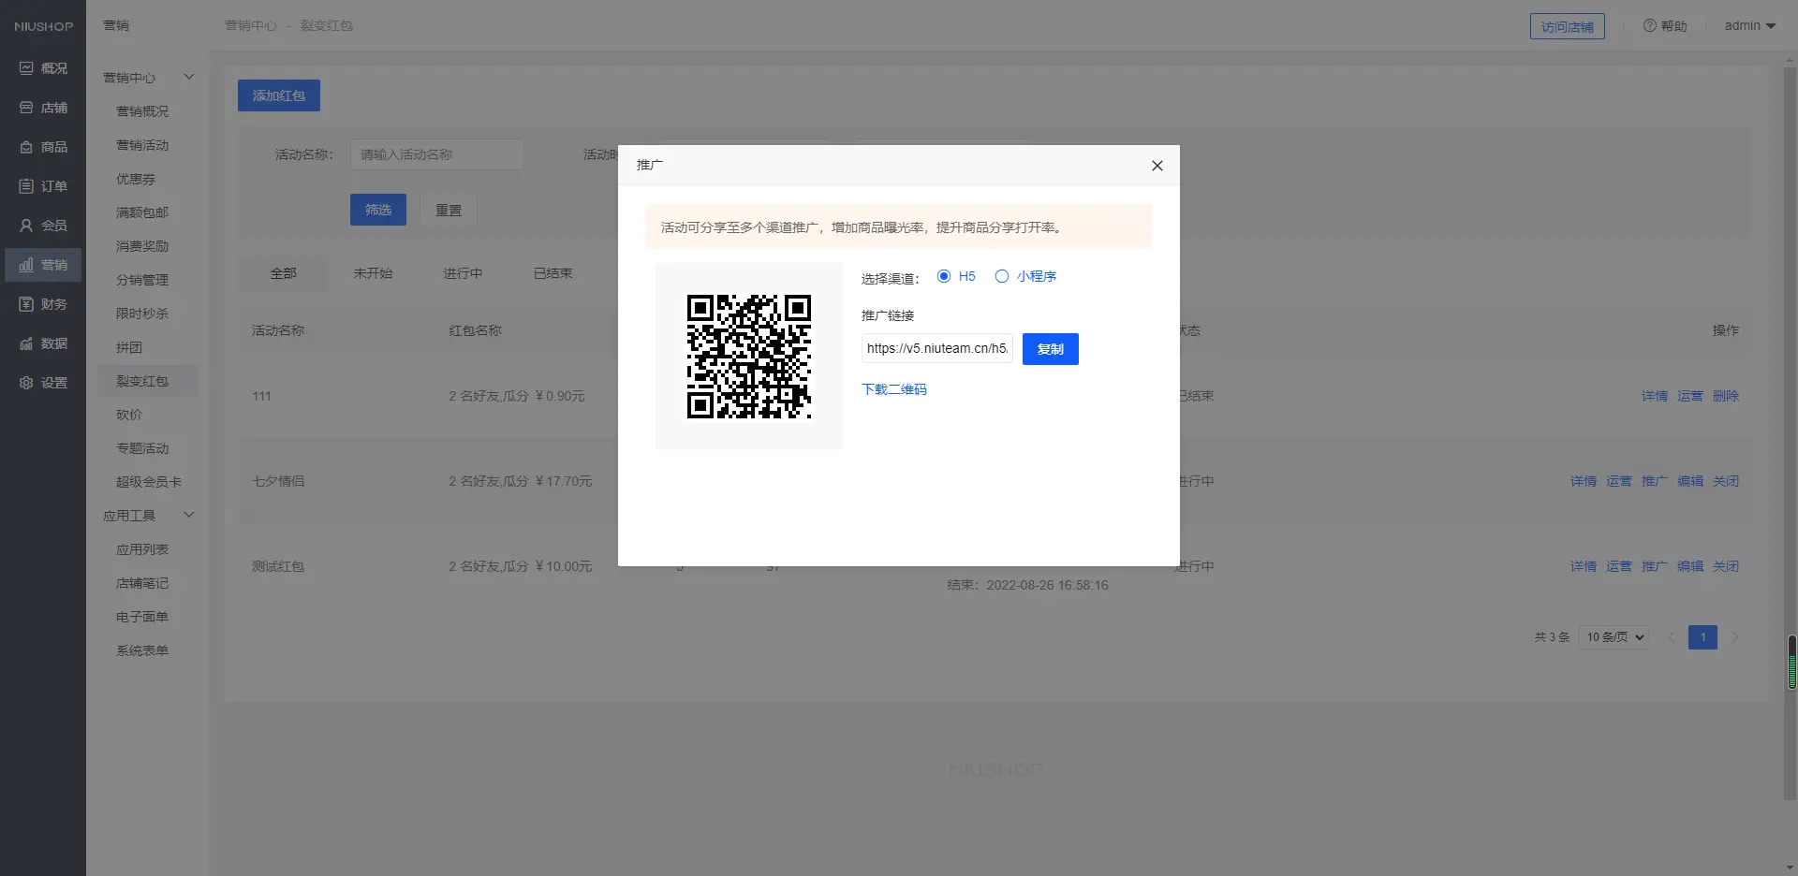Click the 数据 data chart icon

(26, 343)
